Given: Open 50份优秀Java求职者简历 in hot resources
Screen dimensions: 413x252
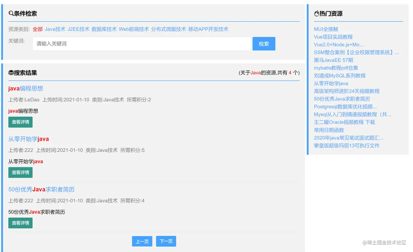Looking at the screenshot, I should pyautogui.click(x=342, y=99).
